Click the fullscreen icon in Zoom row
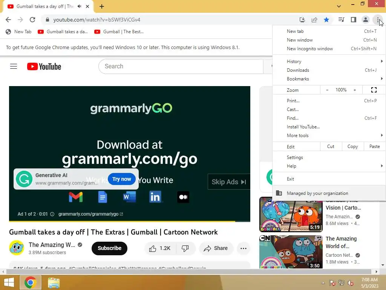The height and width of the screenshot is (290, 386). [x=374, y=90]
